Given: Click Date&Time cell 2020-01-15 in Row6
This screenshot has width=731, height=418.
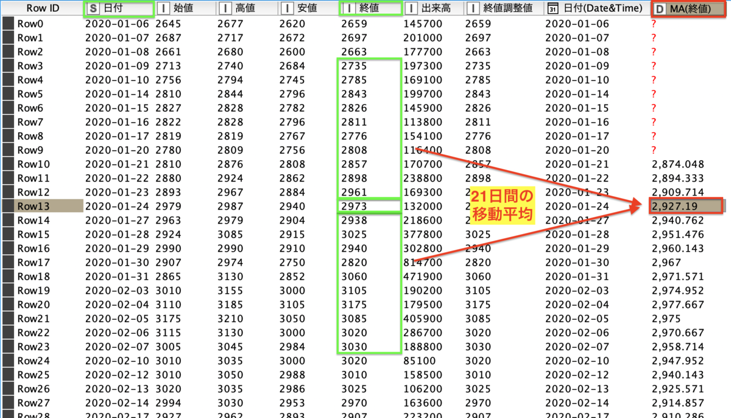Looking at the screenshot, I should click(577, 108).
